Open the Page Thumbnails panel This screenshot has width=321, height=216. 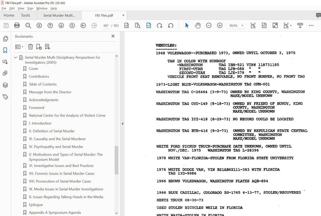(5, 39)
